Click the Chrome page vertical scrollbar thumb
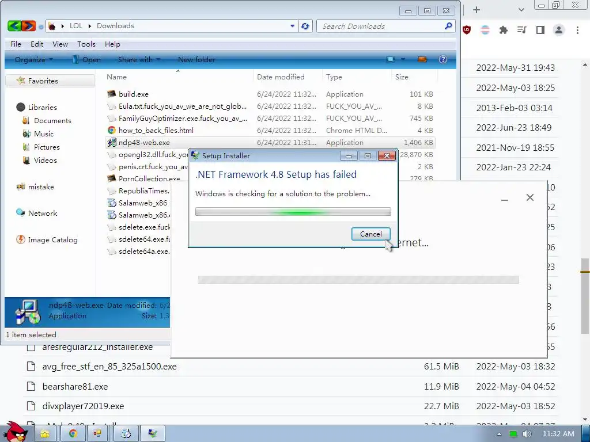Screen dimensions: 590x442 click(x=585, y=296)
